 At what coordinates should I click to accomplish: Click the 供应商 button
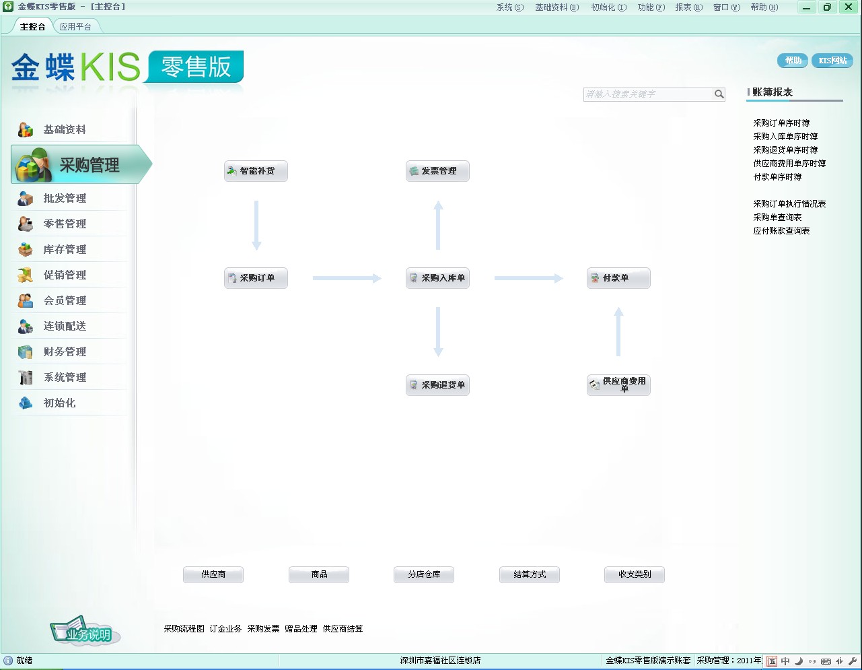coord(213,574)
